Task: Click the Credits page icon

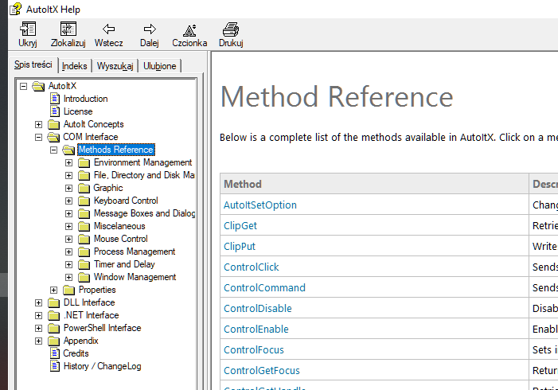Action: 54,353
